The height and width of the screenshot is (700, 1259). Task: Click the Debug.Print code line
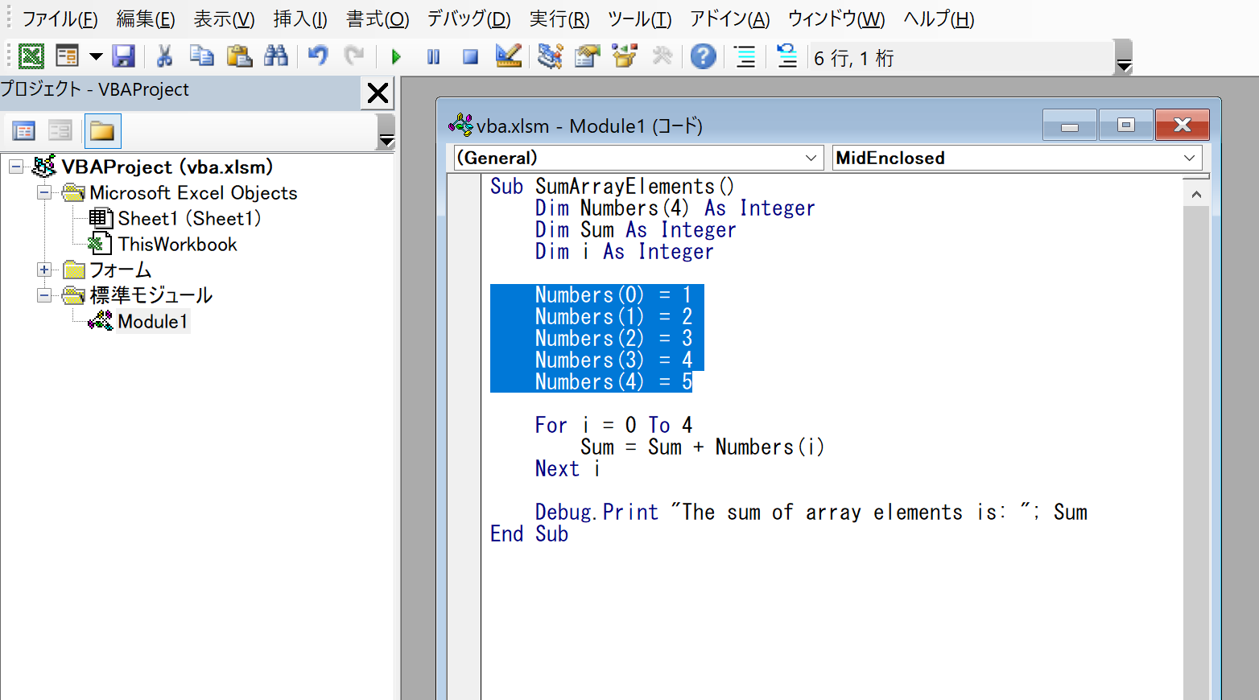(811, 513)
